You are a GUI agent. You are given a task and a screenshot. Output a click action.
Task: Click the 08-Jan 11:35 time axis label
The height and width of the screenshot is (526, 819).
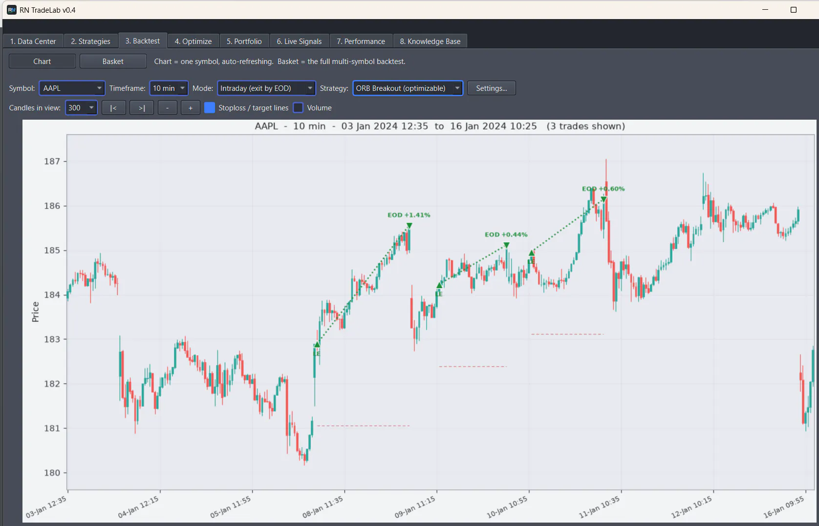[x=323, y=507]
